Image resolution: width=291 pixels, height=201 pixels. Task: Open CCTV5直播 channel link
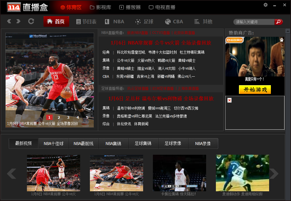pos(161,33)
